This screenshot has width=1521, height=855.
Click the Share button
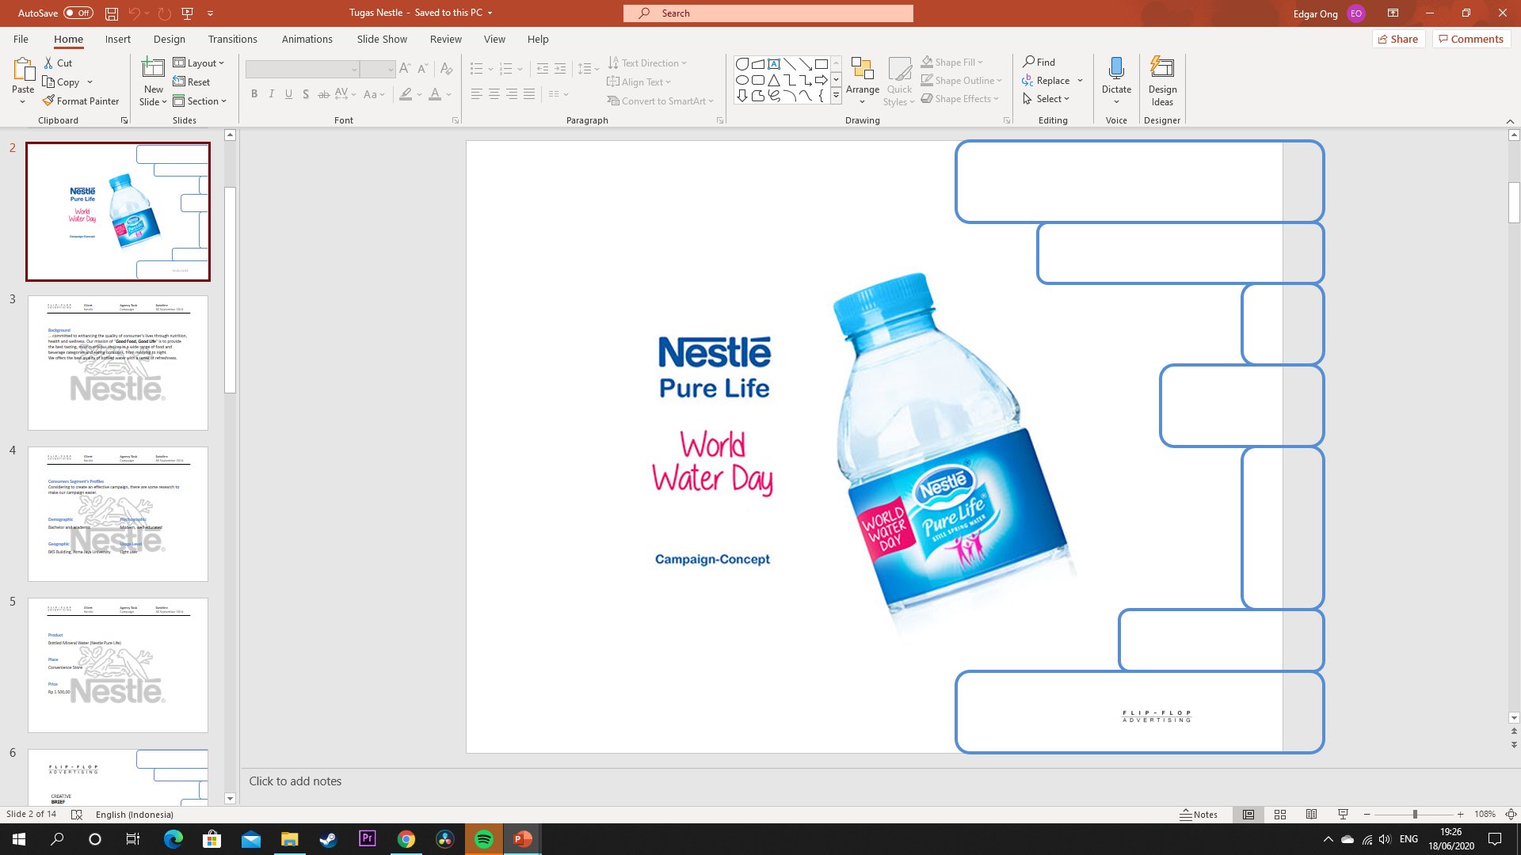[1398, 39]
